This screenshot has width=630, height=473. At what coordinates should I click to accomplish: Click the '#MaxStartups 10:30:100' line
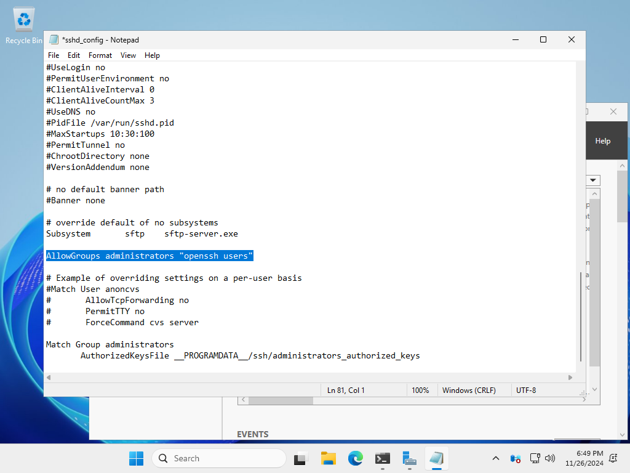(100, 134)
